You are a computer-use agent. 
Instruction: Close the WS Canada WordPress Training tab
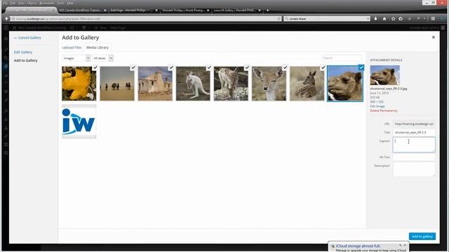point(105,10)
